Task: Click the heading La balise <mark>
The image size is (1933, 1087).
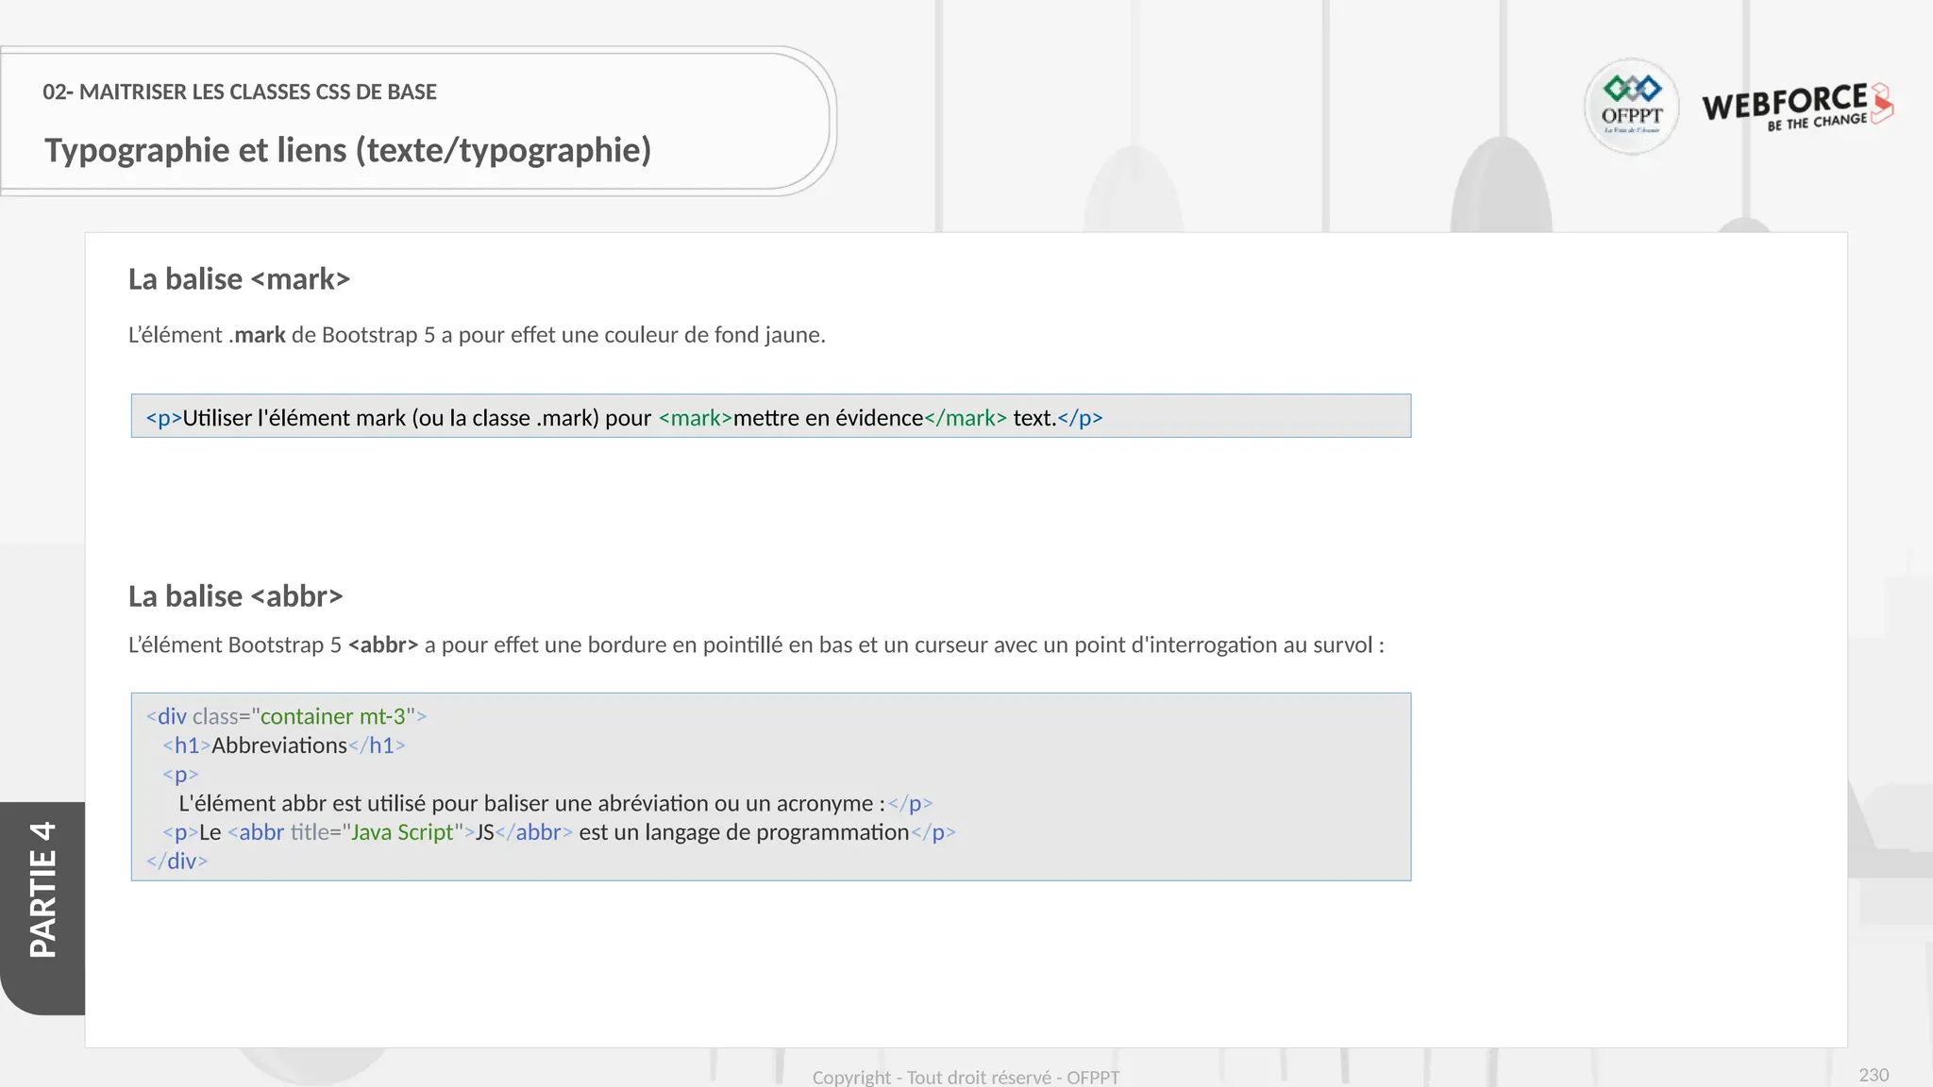Action: click(x=239, y=279)
